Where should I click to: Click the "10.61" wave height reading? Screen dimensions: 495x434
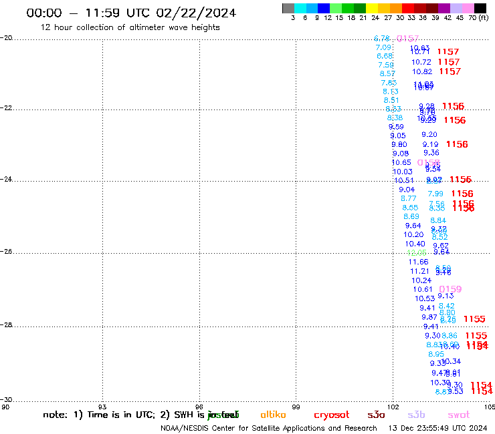(423, 289)
